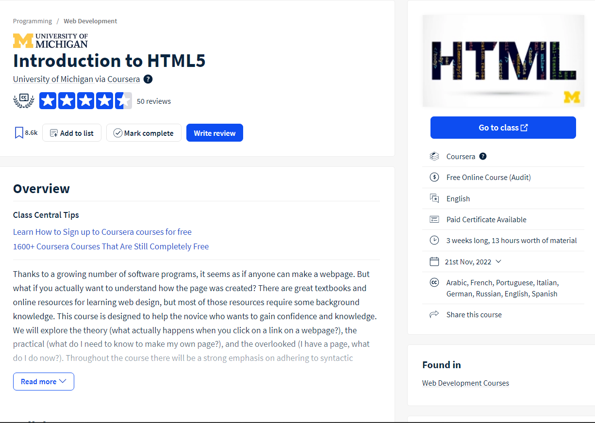595x423 pixels.
Task: Click the Overview heading
Action: click(x=41, y=189)
